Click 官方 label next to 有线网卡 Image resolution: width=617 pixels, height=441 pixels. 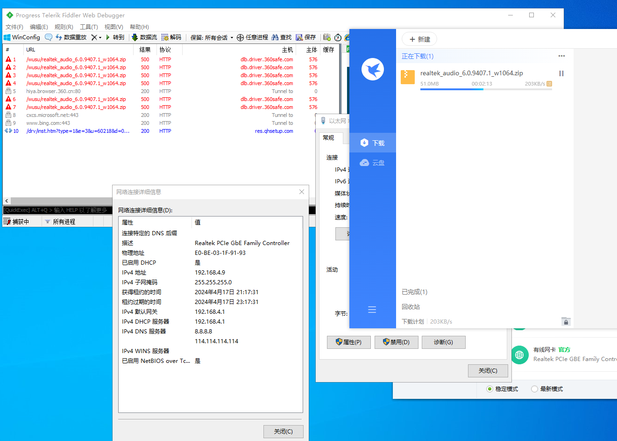(x=564, y=350)
